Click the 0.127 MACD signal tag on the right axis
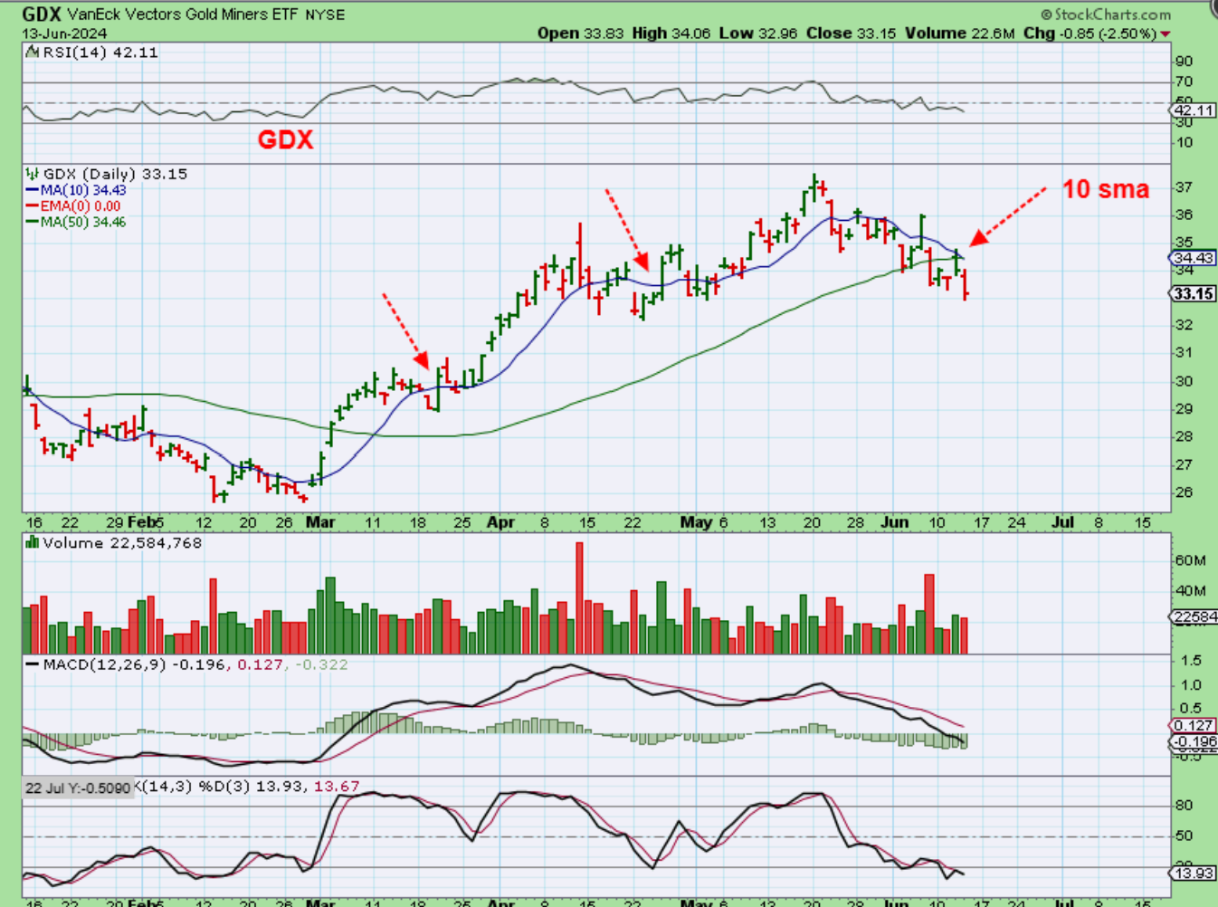1218x907 pixels. click(x=1194, y=725)
